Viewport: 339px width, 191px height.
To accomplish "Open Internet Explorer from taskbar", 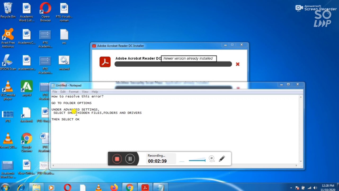I will click(x=21, y=188).
